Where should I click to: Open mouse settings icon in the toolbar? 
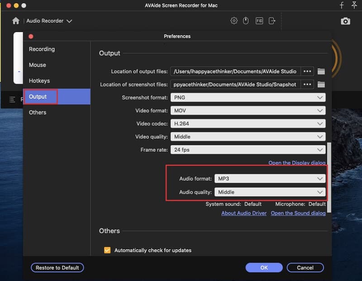(246, 21)
